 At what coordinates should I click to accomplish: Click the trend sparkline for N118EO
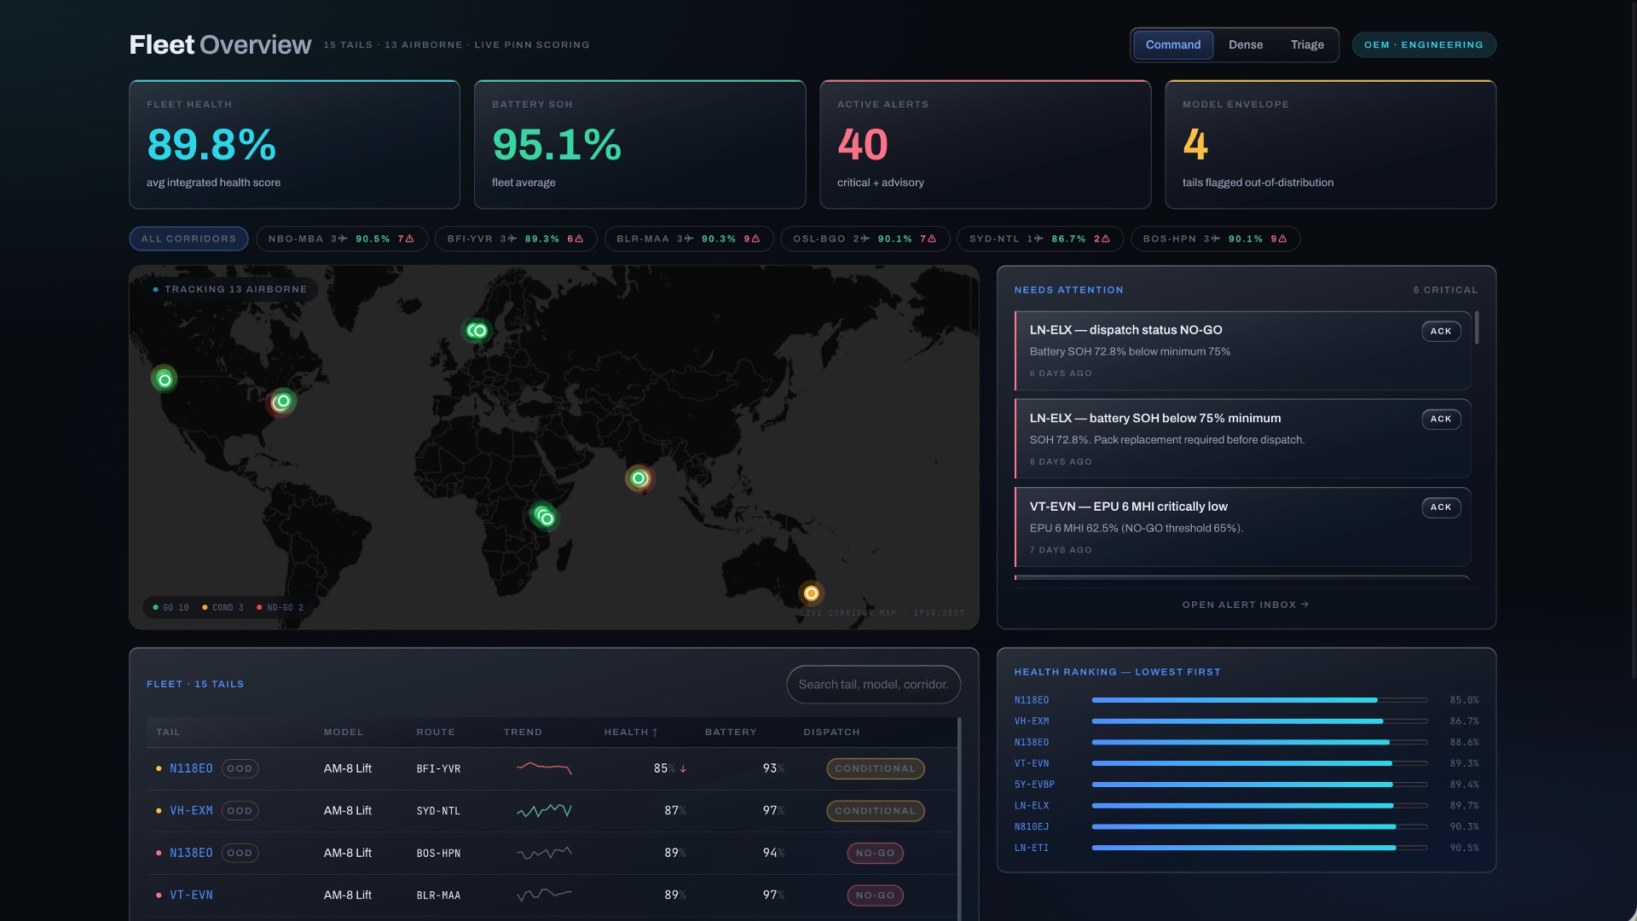tap(544, 768)
